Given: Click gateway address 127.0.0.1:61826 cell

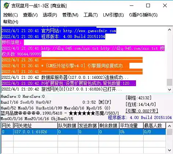Looking at the screenshot, I should pos(35,132).
